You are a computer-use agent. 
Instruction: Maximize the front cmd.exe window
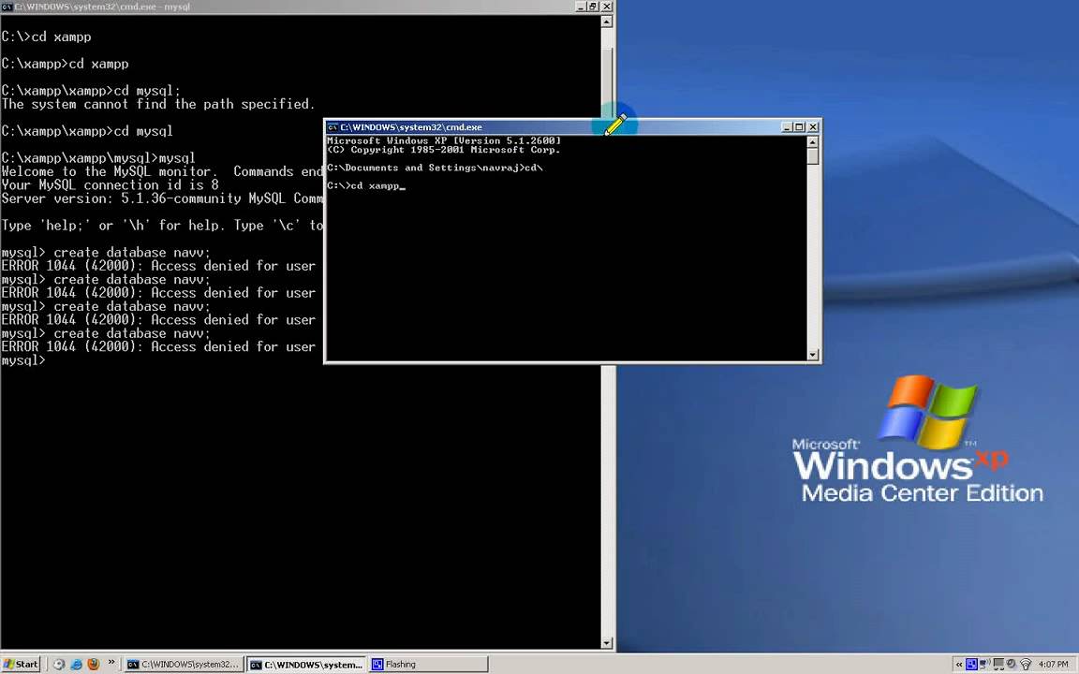coord(800,127)
